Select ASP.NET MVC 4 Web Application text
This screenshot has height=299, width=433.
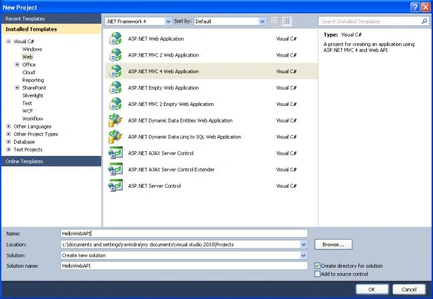[x=163, y=71]
